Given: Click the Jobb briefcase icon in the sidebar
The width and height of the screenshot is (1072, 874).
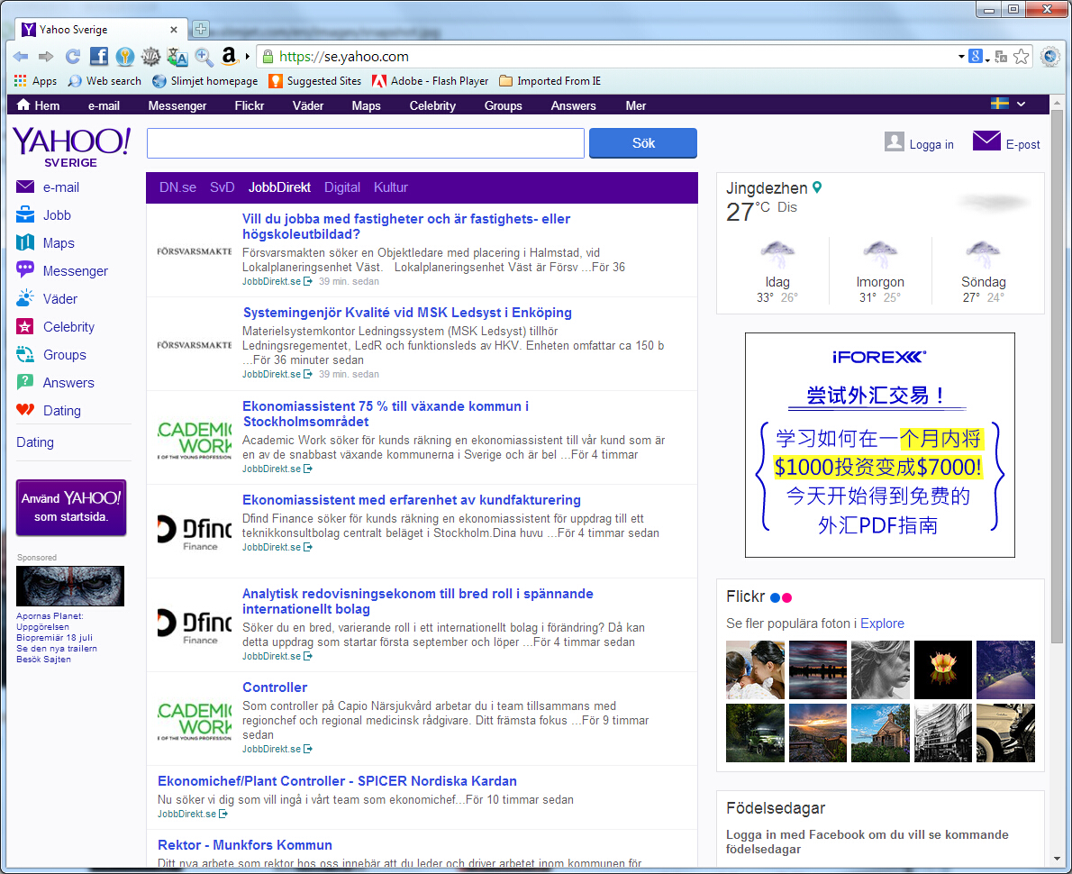Looking at the screenshot, I should [25, 214].
